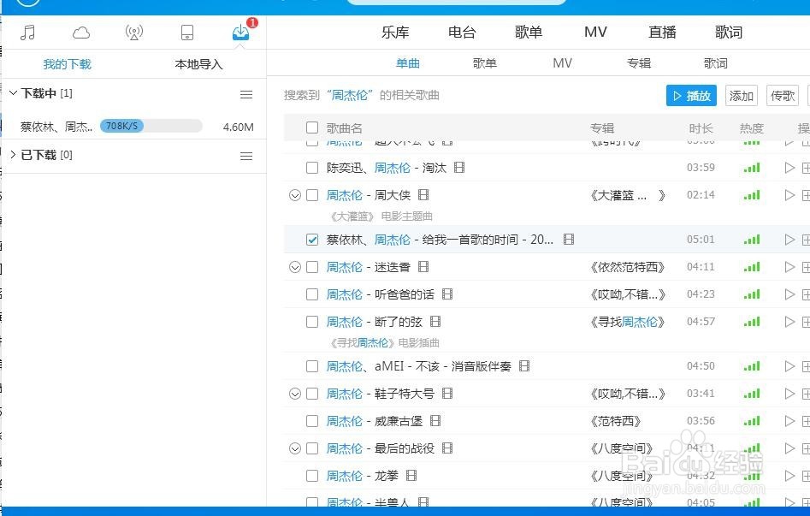Collapse the 下载中 section
This screenshot has height=516, width=810.
pos(14,93)
